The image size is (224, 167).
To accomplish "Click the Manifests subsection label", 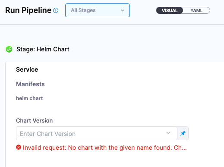I will point(30,84).
